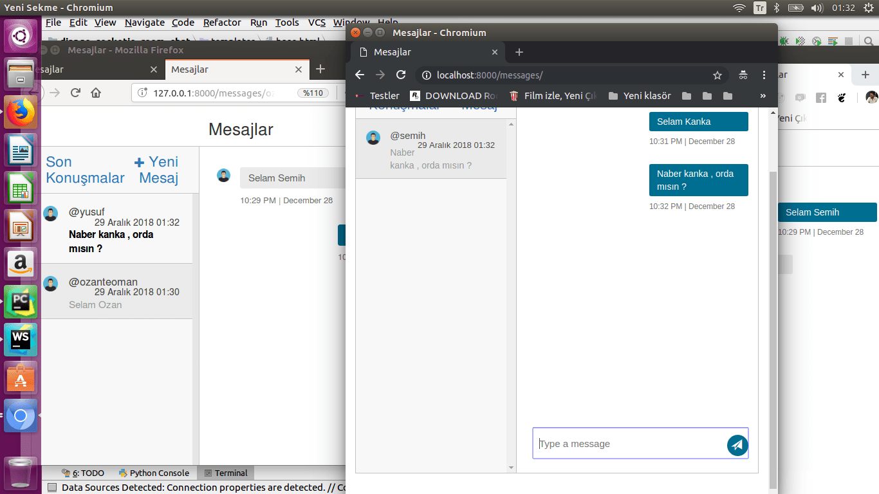
Task: Open the Yeni klasör bookmarks folder
Action: (647, 95)
